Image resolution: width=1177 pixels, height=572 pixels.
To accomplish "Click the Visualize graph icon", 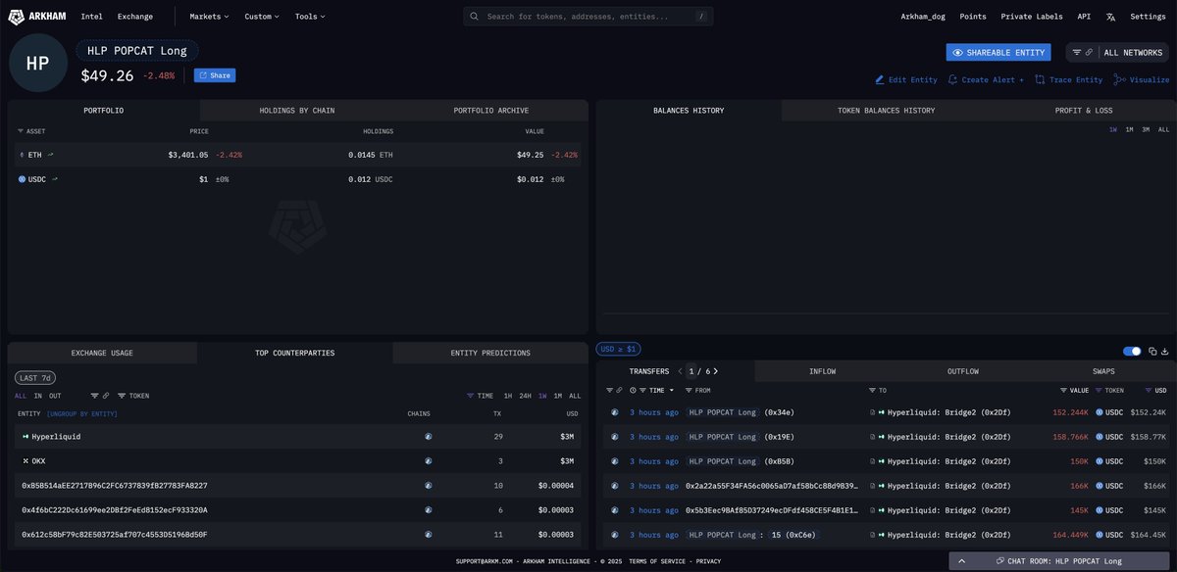I will click(1119, 79).
